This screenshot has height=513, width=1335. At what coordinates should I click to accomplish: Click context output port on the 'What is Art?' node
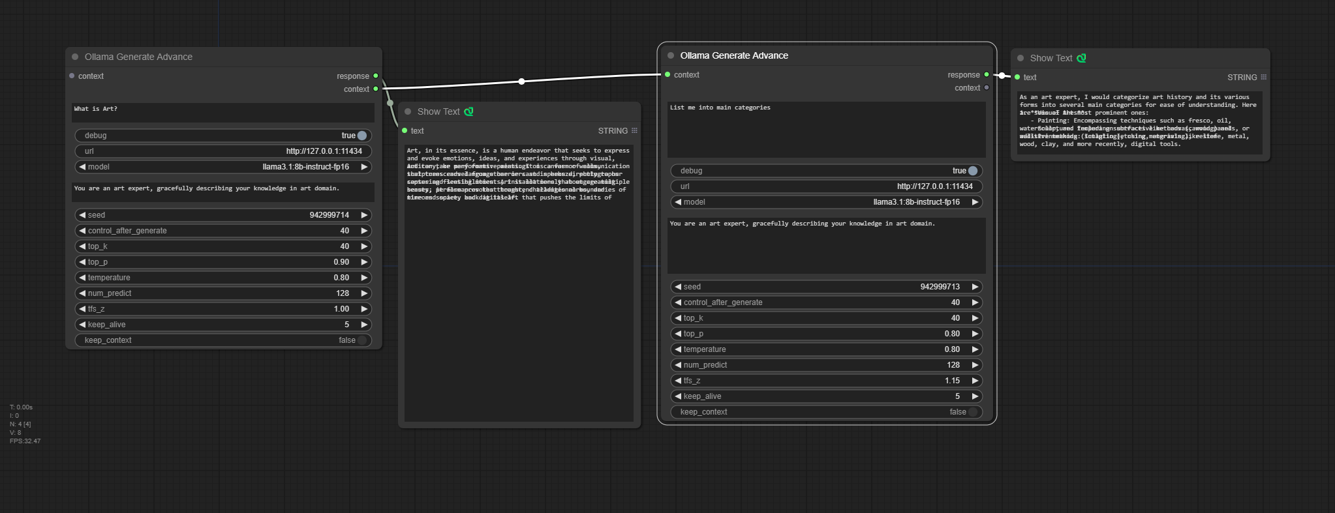pos(376,89)
